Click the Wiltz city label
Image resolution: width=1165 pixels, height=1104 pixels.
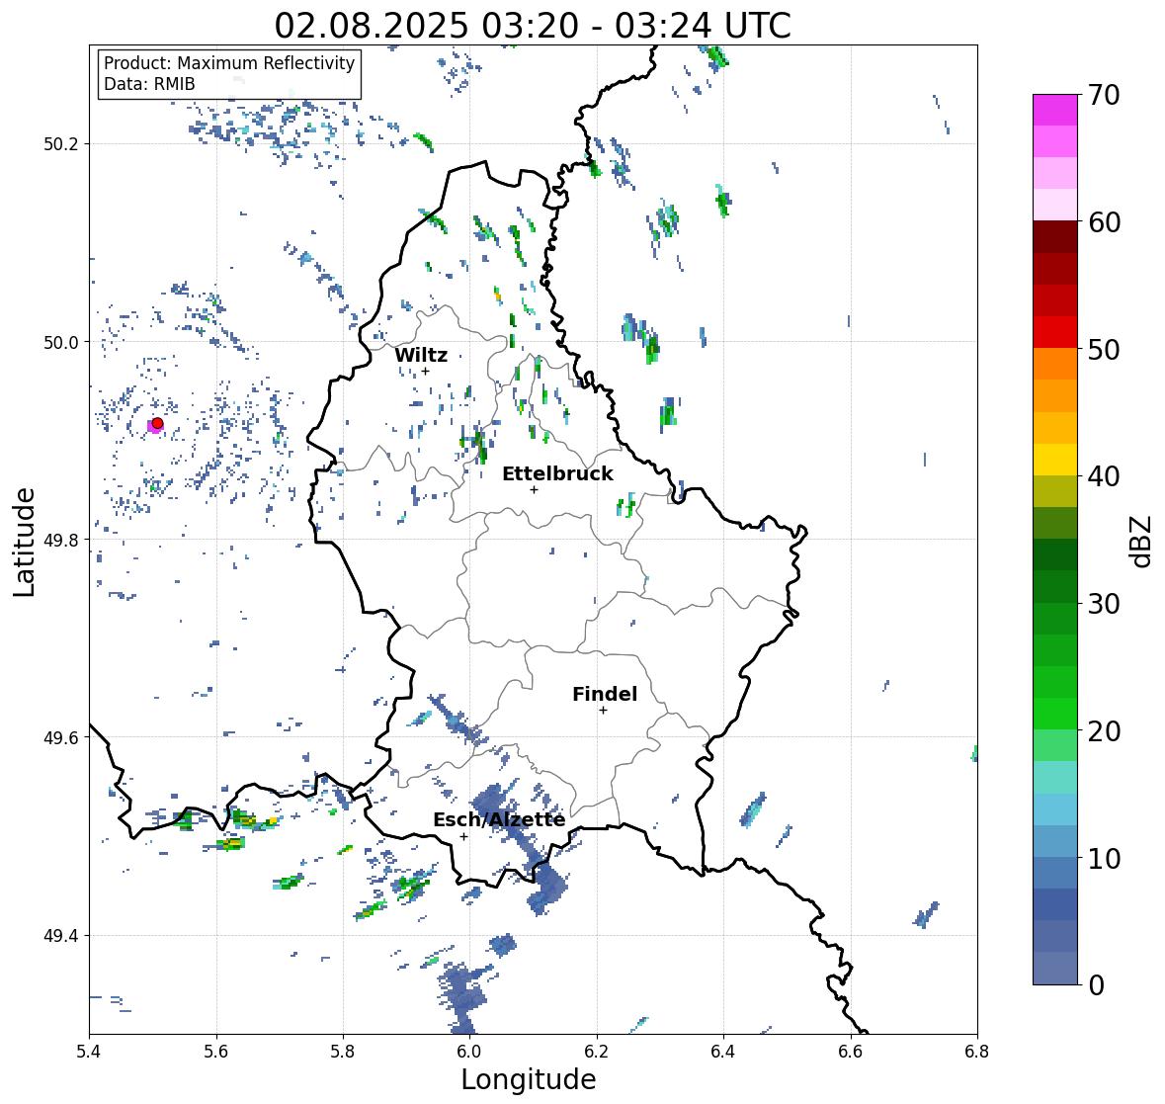[421, 355]
